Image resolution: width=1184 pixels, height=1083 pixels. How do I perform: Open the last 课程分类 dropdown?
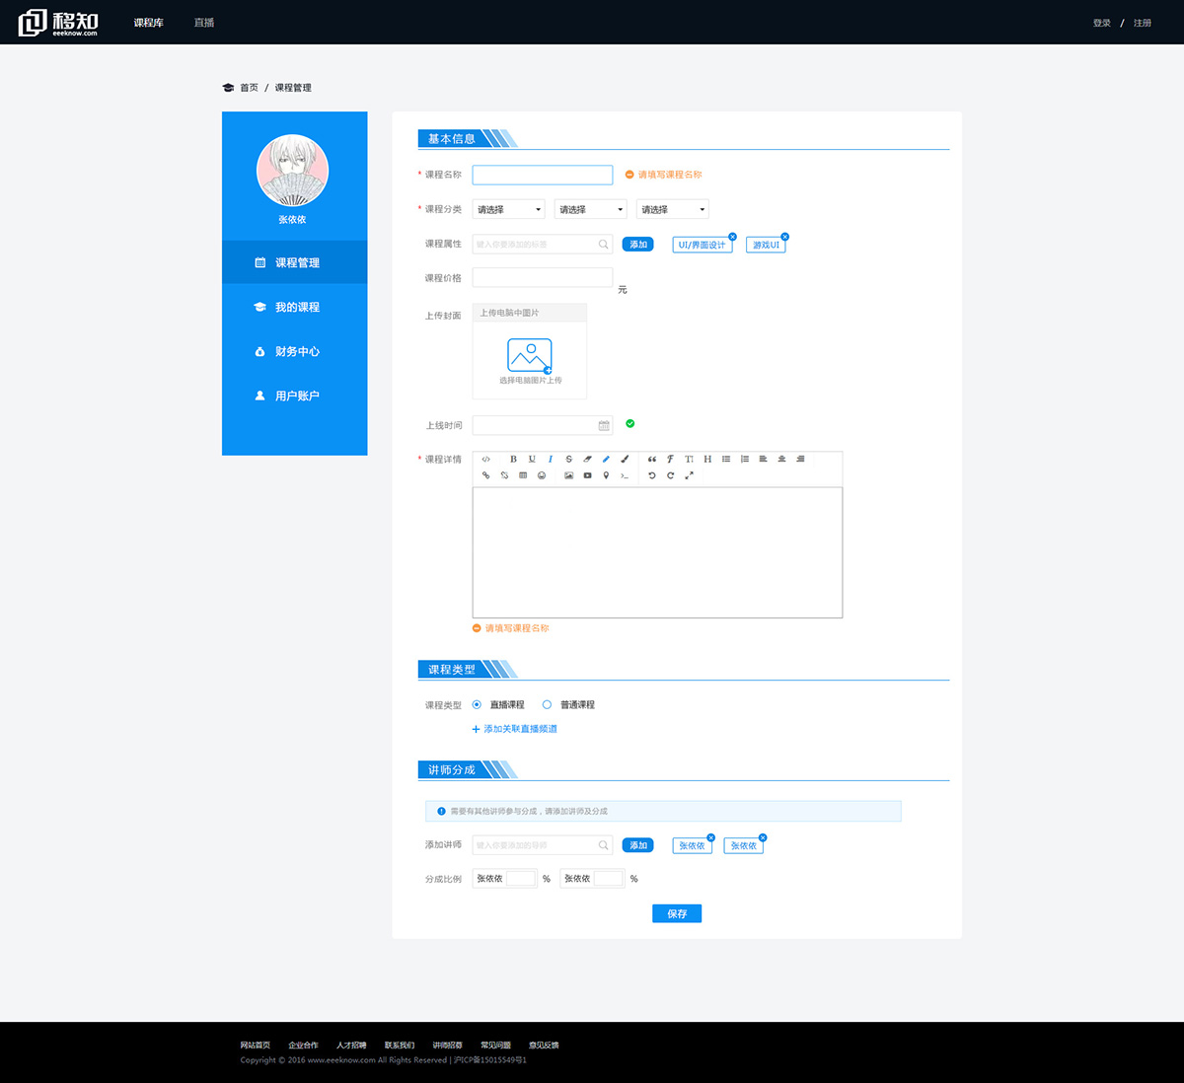pyautogui.click(x=673, y=209)
